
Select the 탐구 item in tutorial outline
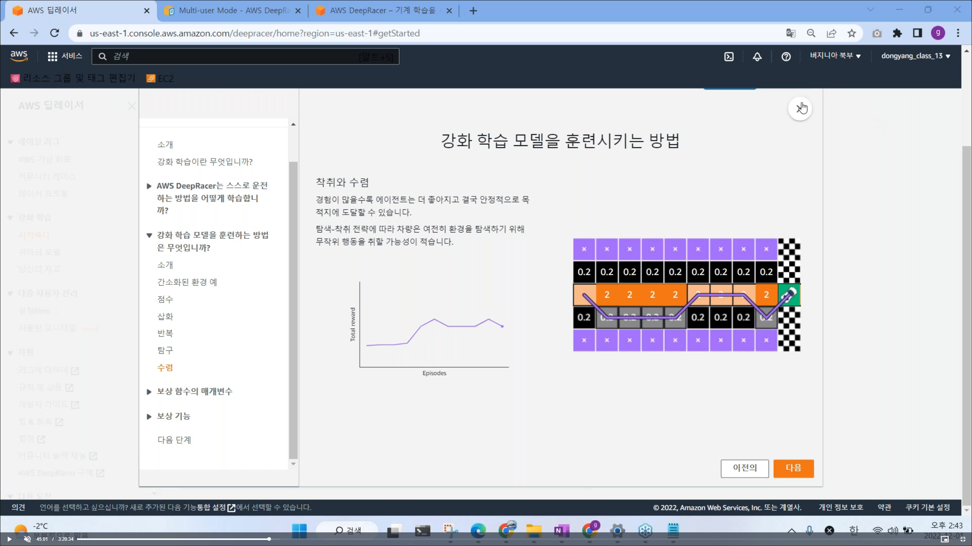pos(165,350)
